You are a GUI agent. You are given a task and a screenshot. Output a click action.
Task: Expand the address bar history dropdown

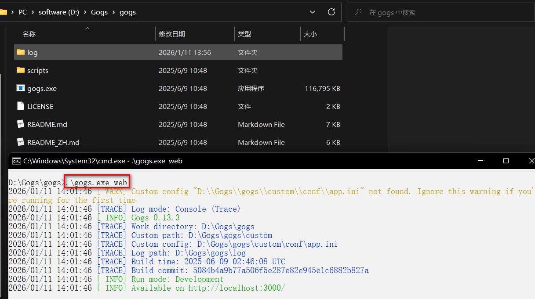pyautogui.click(x=313, y=12)
